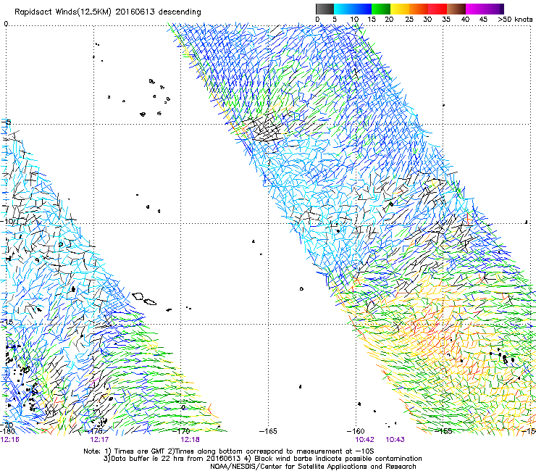Click the '-180' longitude axis label
This screenshot has height=471, width=536.
pyautogui.click(x=8, y=432)
